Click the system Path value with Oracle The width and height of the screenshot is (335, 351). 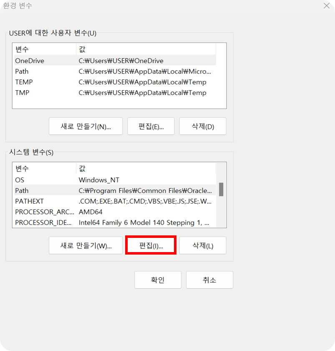click(145, 190)
